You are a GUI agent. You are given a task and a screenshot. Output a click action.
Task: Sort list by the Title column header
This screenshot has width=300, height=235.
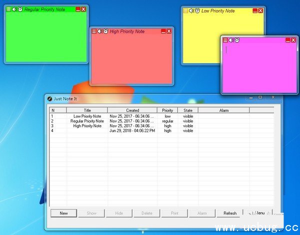point(87,110)
